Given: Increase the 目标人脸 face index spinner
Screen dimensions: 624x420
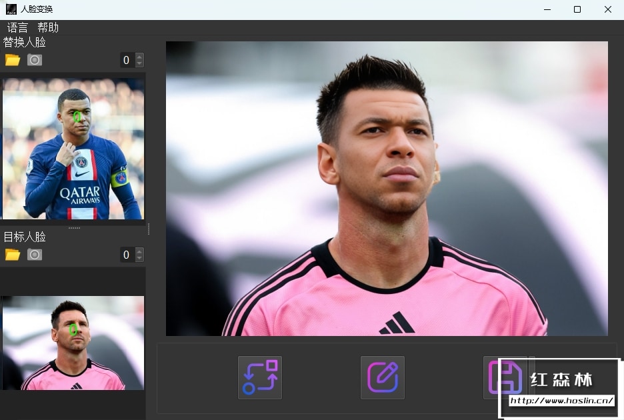Looking at the screenshot, I should pyautogui.click(x=139, y=251).
